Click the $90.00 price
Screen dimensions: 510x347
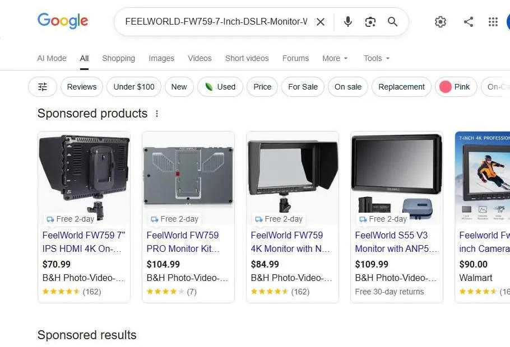point(473,264)
